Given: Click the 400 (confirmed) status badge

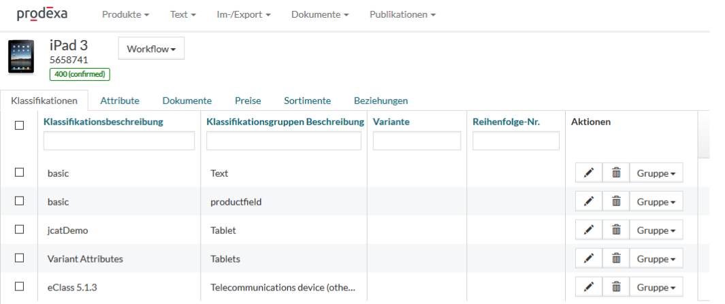Looking at the screenshot, I should pos(80,74).
